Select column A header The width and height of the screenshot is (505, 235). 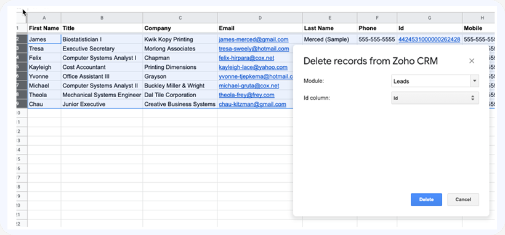click(44, 18)
